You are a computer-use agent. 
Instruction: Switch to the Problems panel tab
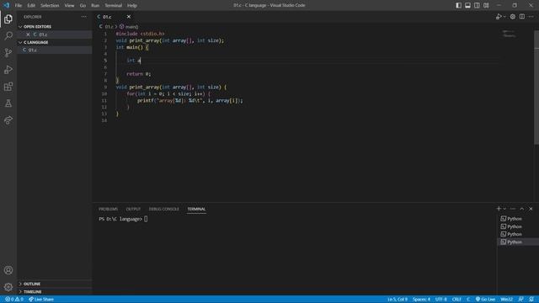(x=109, y=209)
